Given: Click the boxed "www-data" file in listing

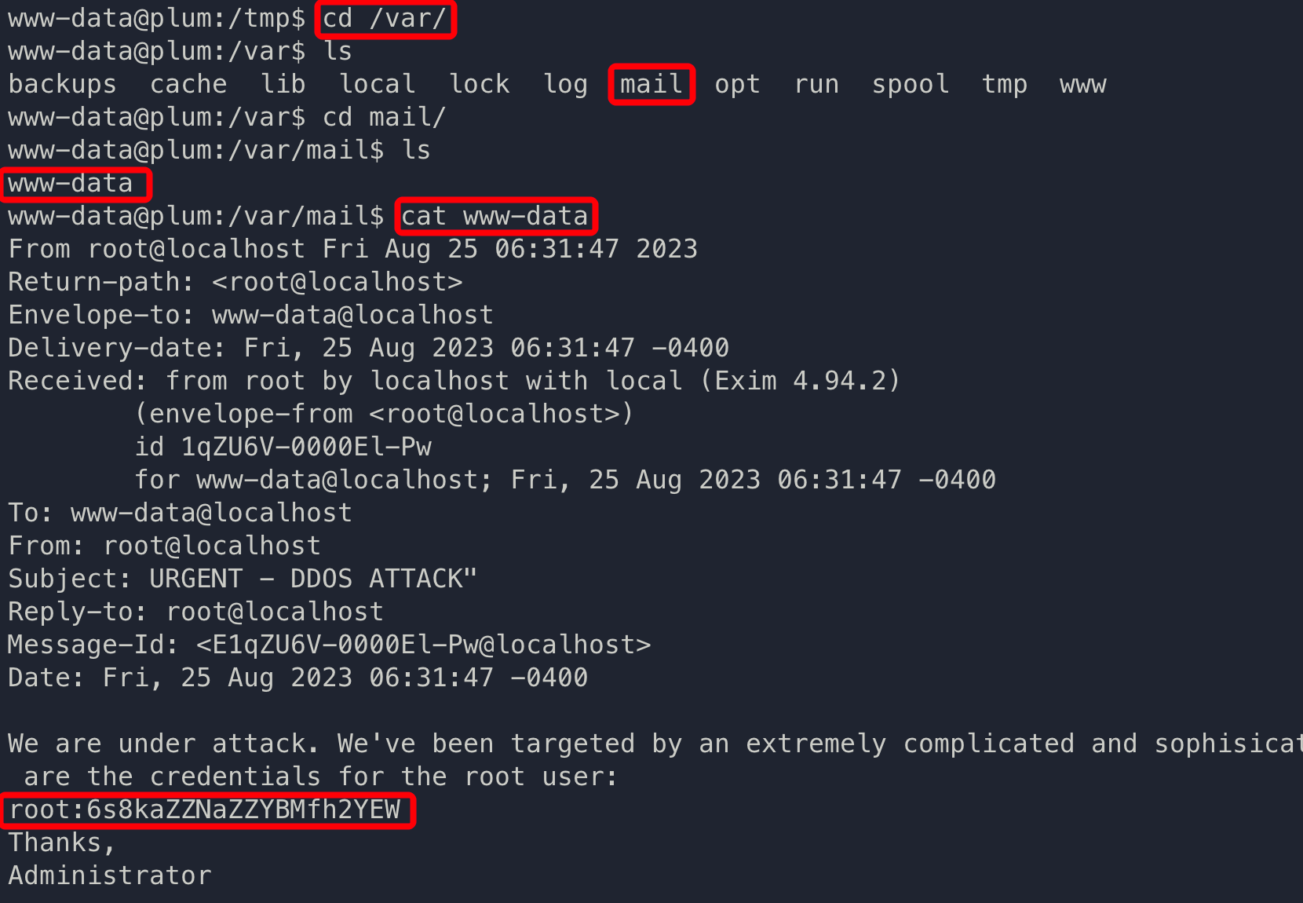Looking at the screenshot, I should click(71, 184).
